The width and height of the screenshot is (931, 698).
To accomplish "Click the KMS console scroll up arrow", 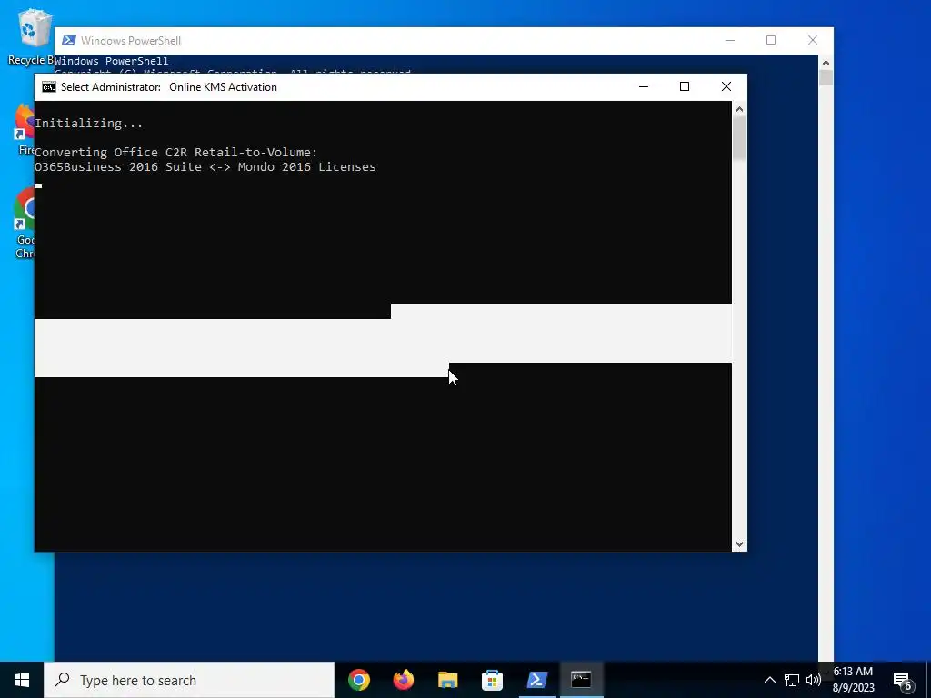I will 739,109.
